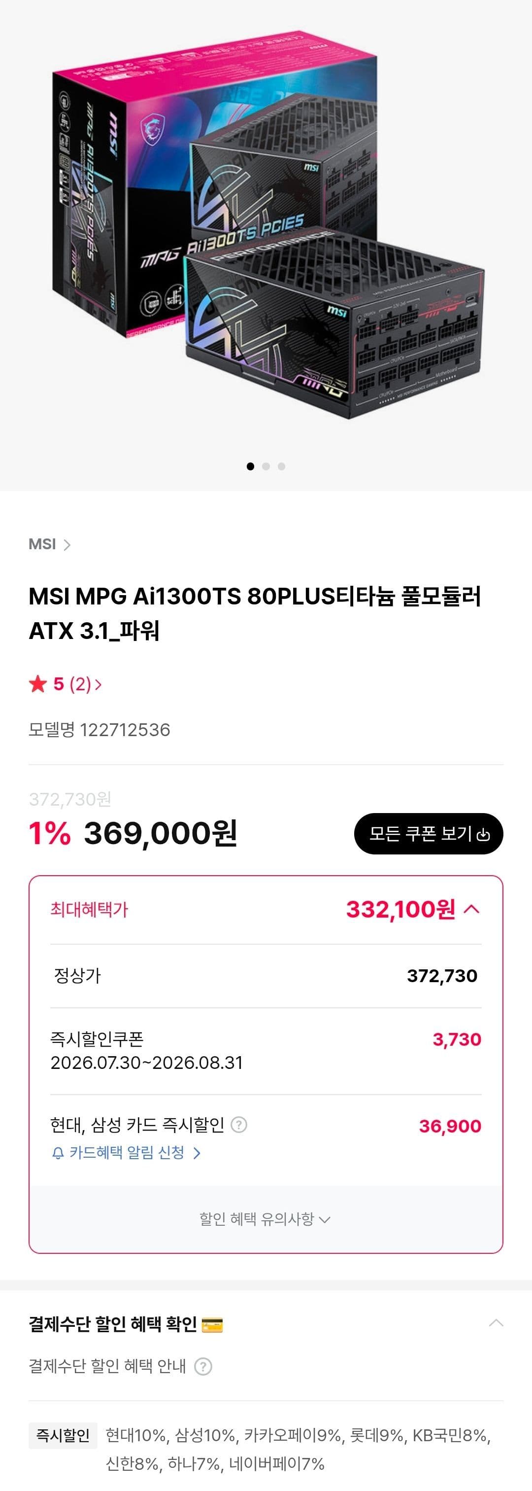Open the 카드혜택 알림 신청 link
This screenshot has height=1491, width=532.
pos(127,1152)
